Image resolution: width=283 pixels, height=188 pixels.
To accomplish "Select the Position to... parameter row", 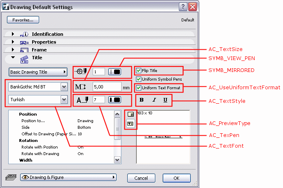I will pyautogui.click(x=61, y=121).
